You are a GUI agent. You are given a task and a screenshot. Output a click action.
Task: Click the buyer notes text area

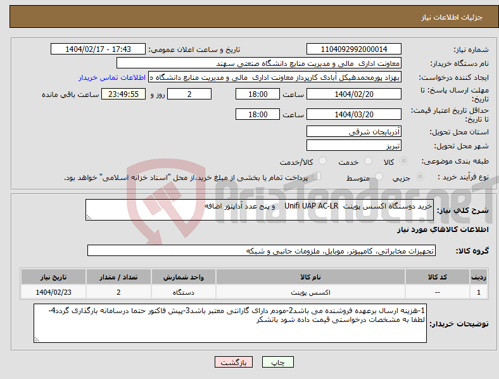coord(230,323)
